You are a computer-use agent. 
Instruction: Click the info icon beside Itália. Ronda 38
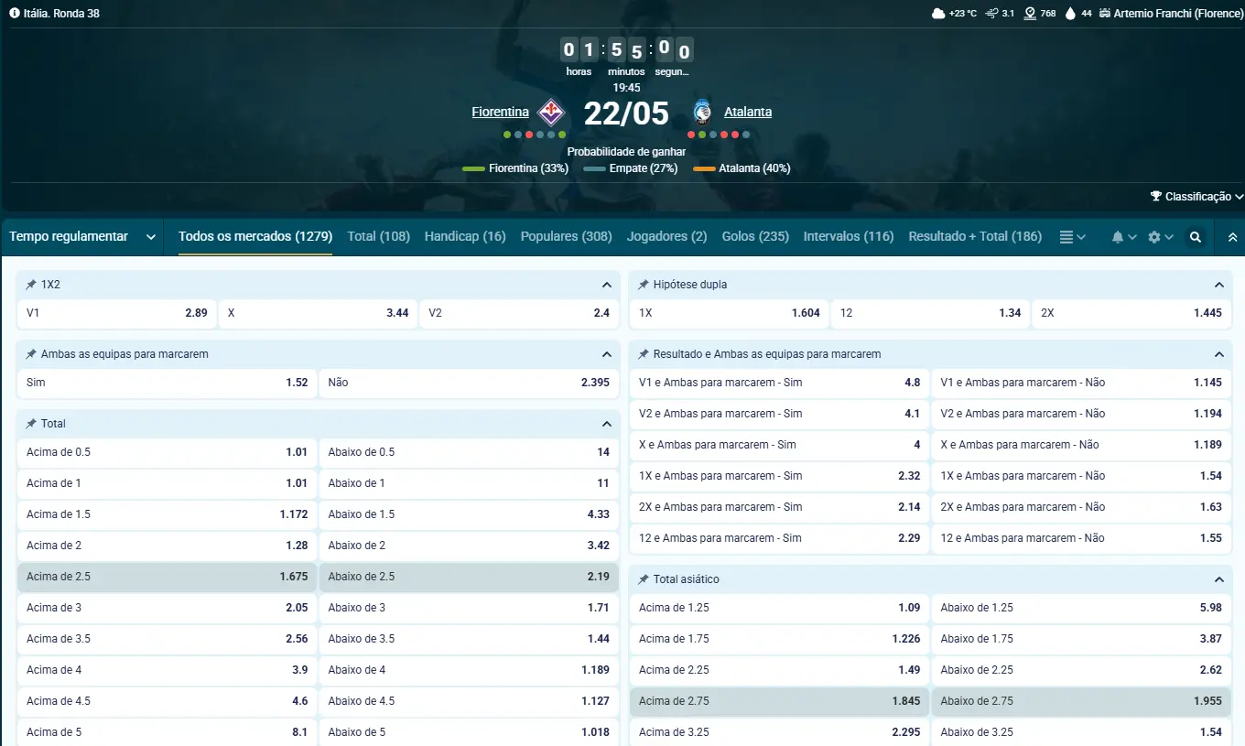(x=14, y=14)
